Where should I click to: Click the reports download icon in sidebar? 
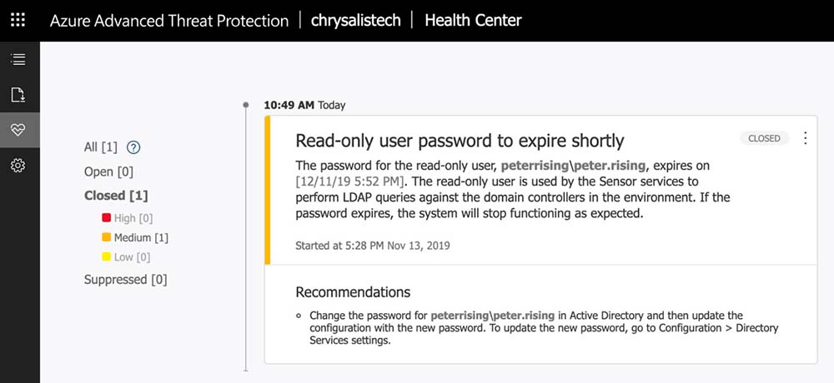point(18,95)
